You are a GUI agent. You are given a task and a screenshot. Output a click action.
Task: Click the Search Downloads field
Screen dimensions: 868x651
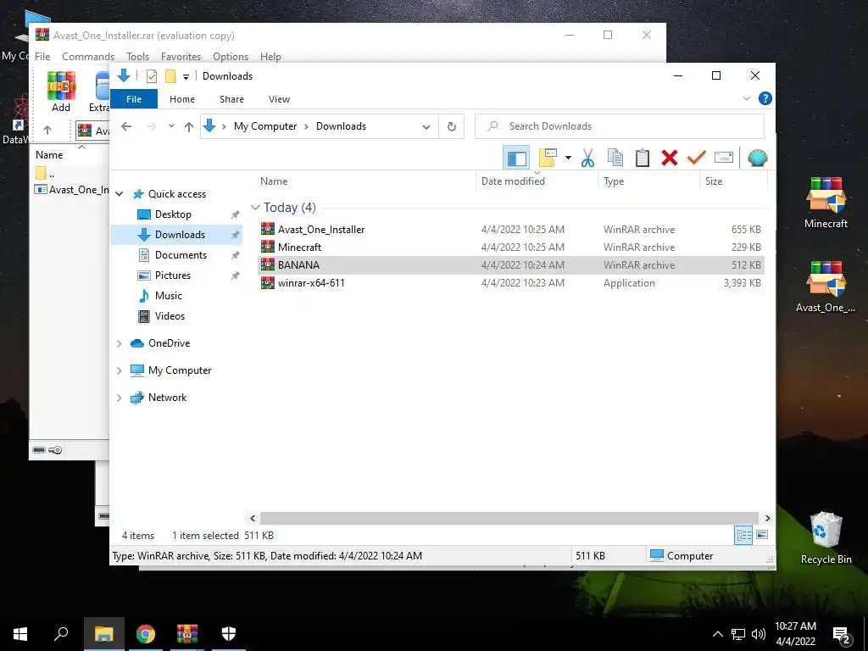pos(620,127)
